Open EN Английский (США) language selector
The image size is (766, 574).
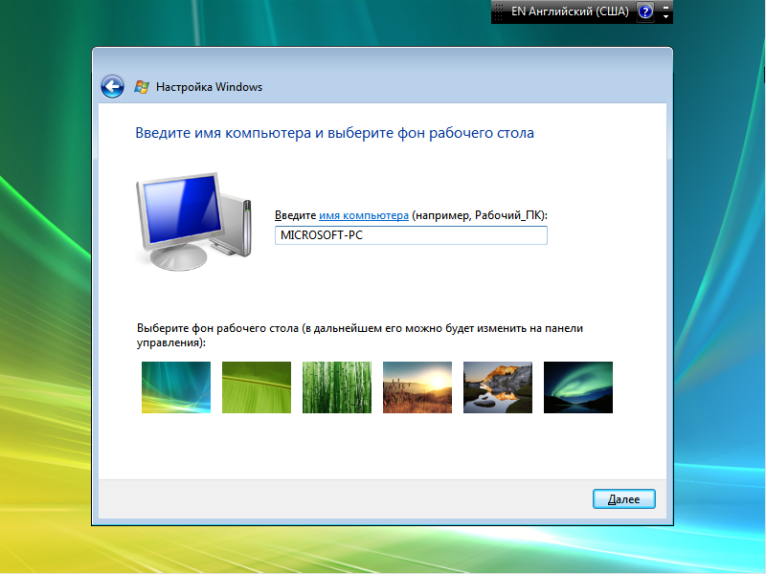tap(568, 11)
